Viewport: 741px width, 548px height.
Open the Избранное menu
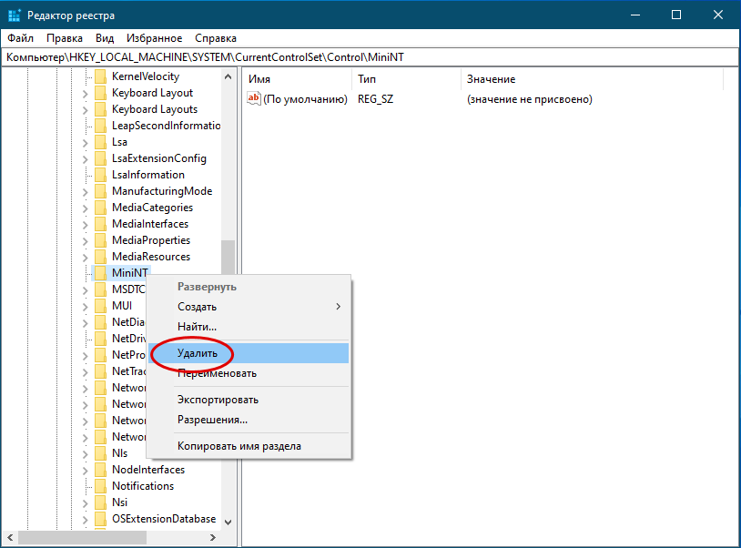[x=154, y=38]
